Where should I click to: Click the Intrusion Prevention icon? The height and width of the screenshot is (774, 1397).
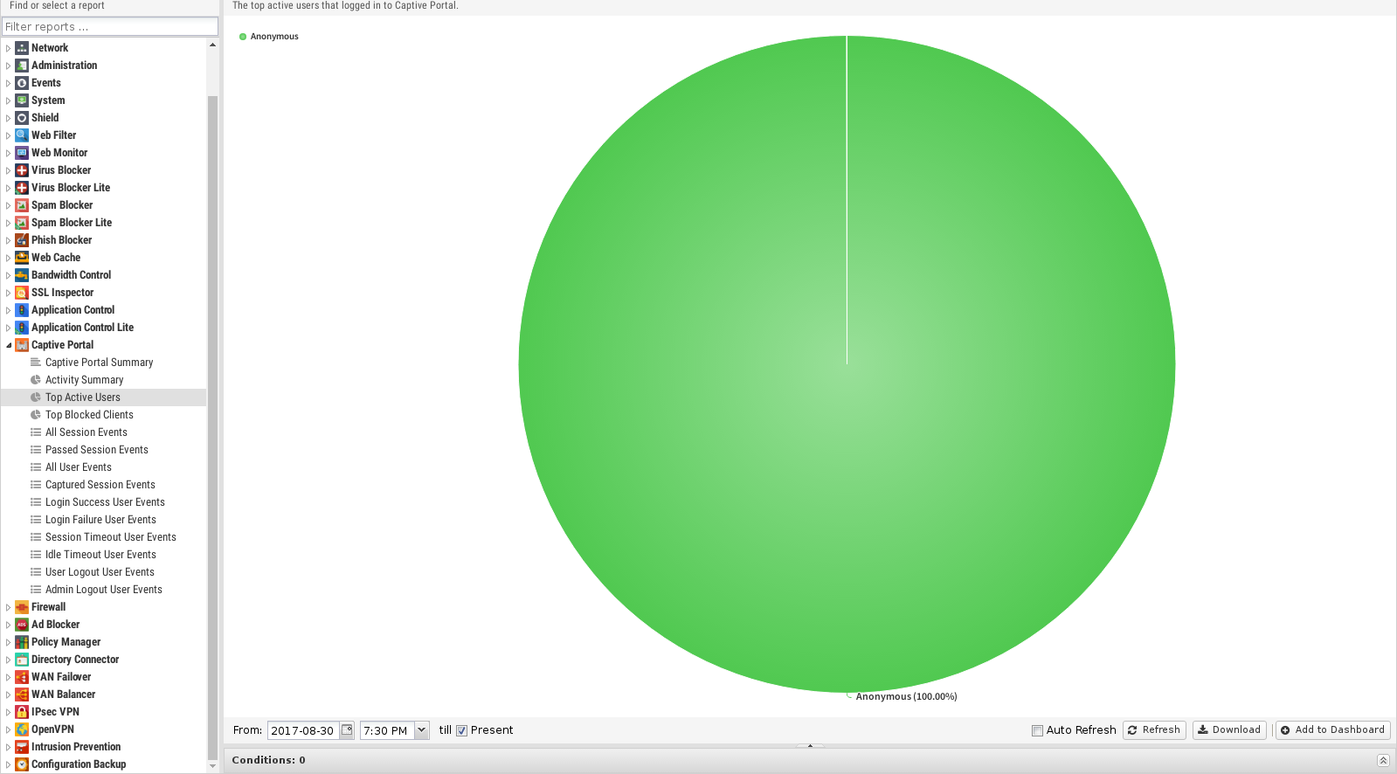pos(22,747)
